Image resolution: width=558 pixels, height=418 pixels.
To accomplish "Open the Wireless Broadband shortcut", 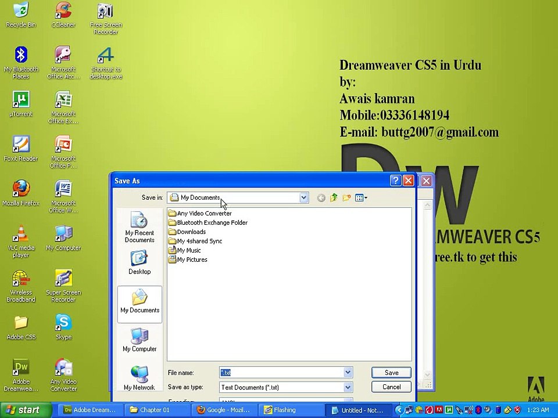I will pos(21,286).
